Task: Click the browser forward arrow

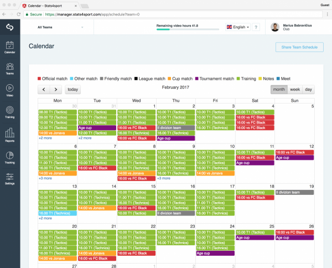Action: (11, 14)
